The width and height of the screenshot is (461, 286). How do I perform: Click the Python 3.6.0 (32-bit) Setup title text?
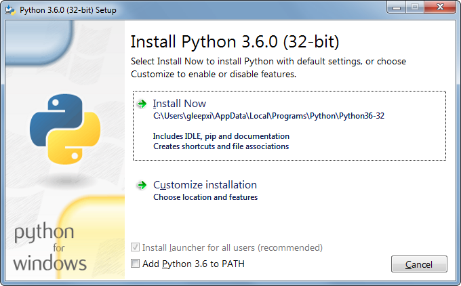[x=68, y=10]
